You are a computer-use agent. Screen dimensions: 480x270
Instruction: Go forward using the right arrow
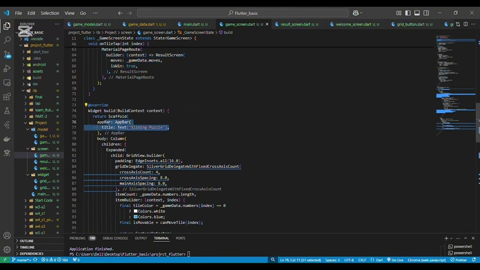(x=129, y=13)
